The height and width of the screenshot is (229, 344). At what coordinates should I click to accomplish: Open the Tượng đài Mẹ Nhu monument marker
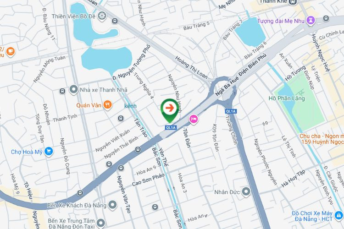coord(311,21)
